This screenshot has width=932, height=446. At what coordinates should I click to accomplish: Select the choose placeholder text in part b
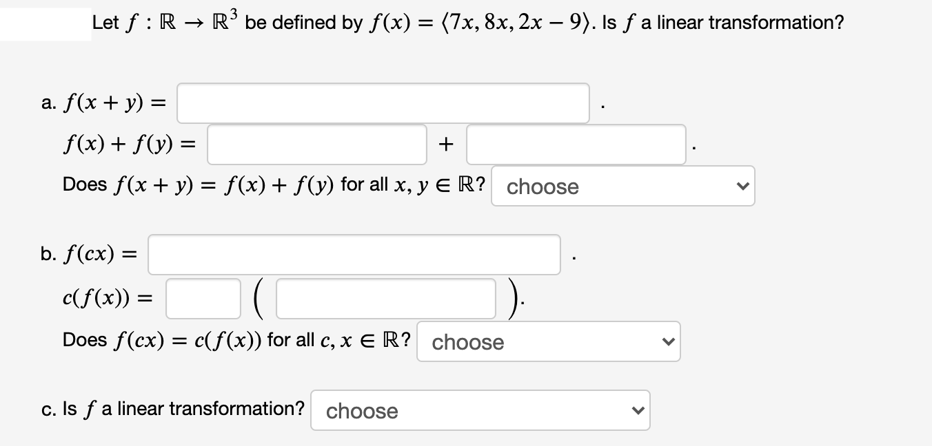click(x=467, y=342)
